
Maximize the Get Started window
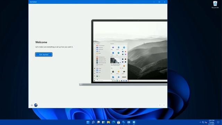click(x=159, y=2)
